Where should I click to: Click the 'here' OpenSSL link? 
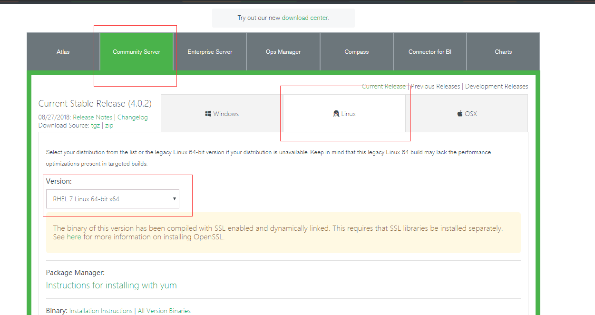pos(74,236)
